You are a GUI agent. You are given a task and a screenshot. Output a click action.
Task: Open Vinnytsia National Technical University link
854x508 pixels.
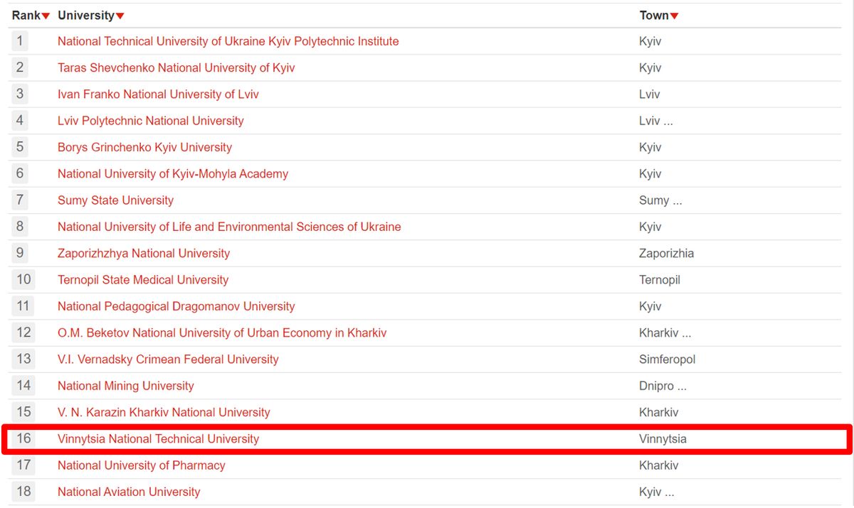tap(158, 439)
